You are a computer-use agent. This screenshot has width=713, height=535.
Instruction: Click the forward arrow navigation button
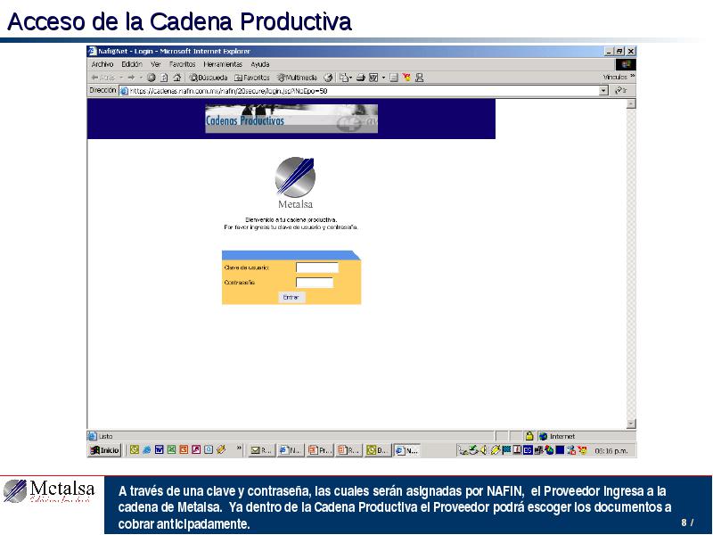coord(131,78)
